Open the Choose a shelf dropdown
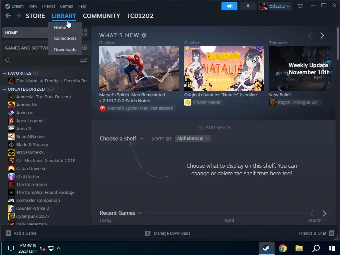Viewport: 340px width, 255px height. (122, 138)
